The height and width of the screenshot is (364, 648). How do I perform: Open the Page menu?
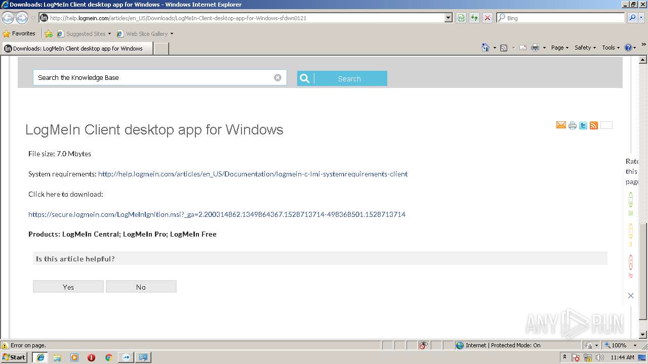coord(559,48)
